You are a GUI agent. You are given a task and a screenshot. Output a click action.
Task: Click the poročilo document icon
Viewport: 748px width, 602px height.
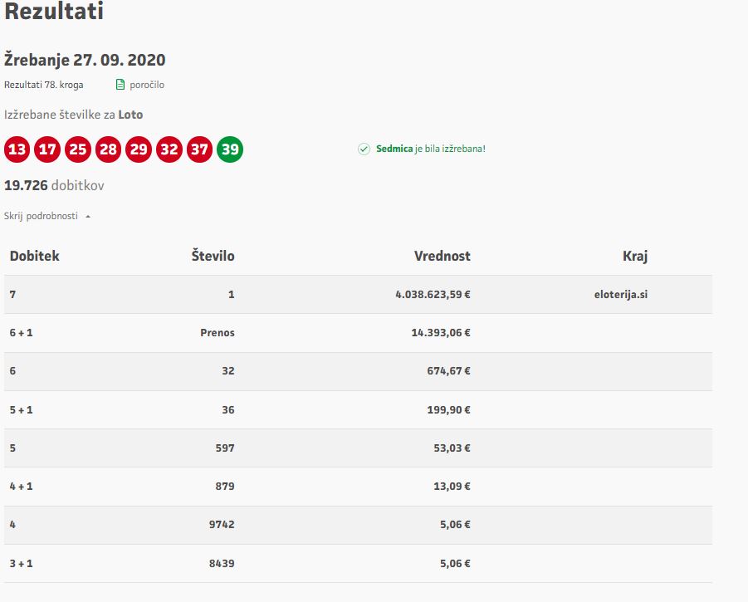pyautogui.click(x=120, y=85)
